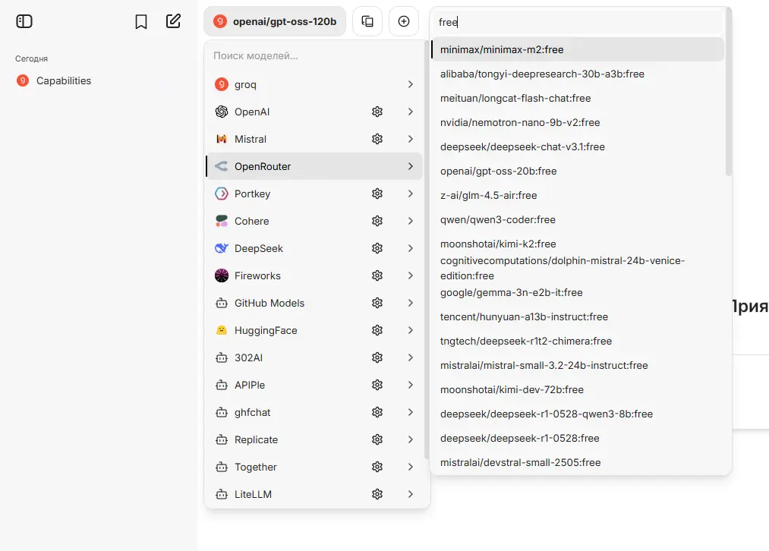Pick deepseek/deepseek-chat-v3.1:free model
769x551 pixels.
pos(522,146)
